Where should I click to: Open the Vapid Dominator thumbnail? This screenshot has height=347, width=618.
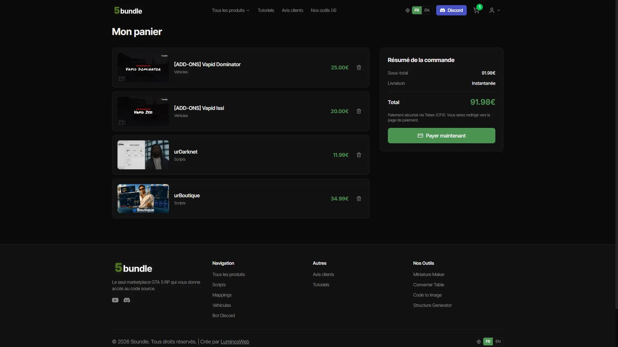(x=143, y=67)
